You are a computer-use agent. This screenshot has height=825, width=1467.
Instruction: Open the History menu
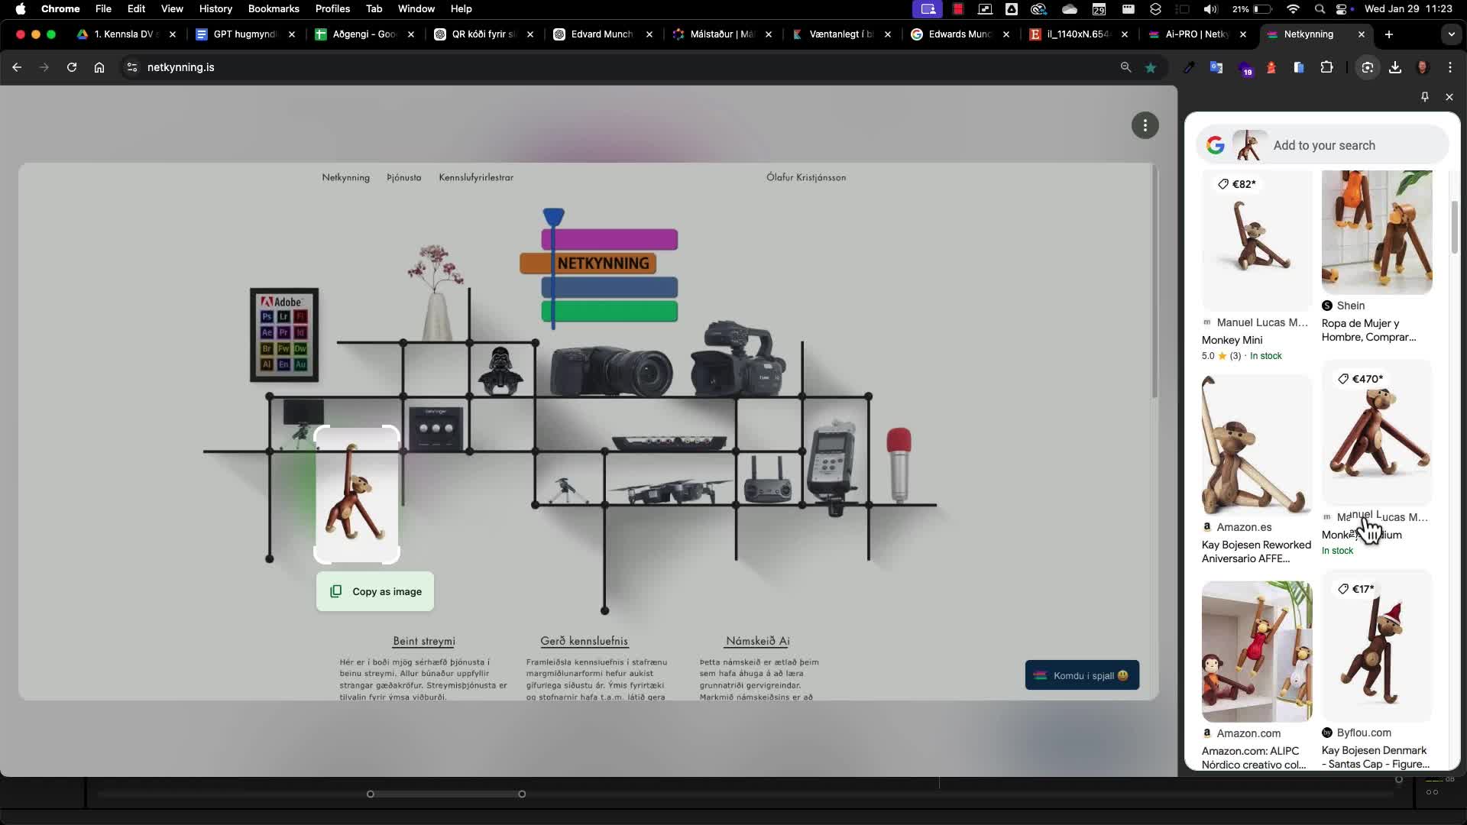click(215, 9)
